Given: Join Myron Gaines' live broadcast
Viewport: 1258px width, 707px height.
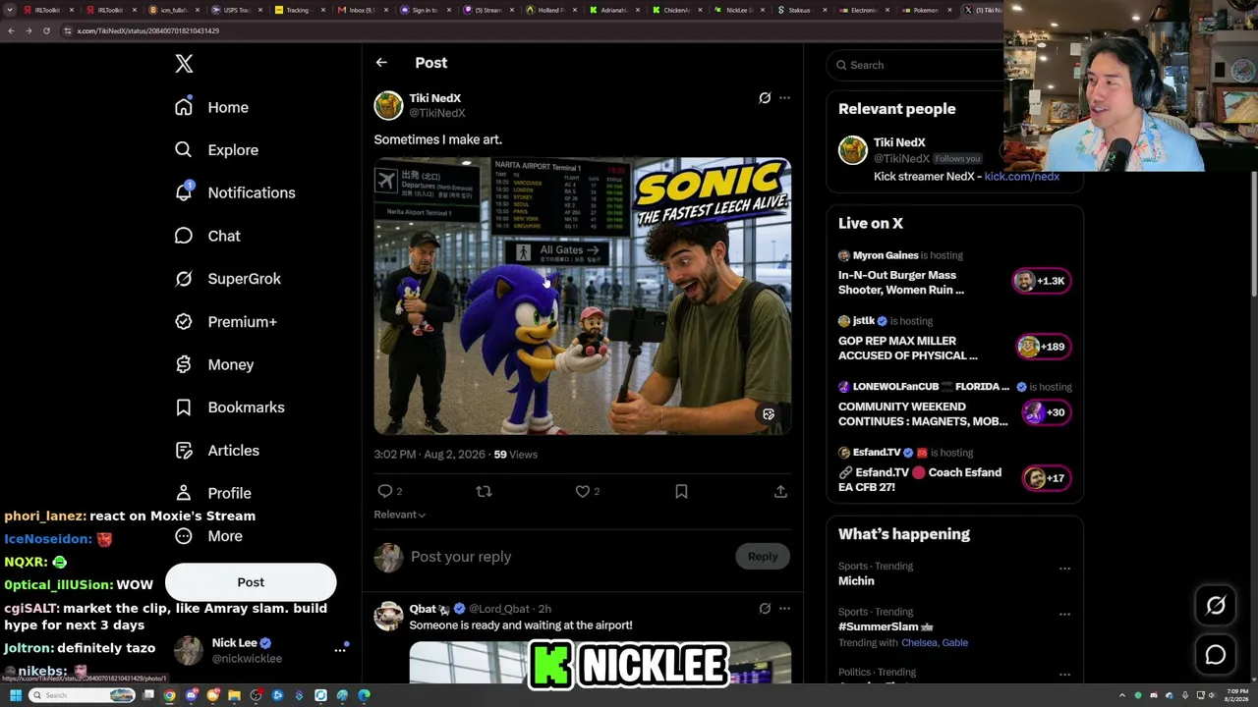Looking at the screenshot, I should (x=1041, y=281).
